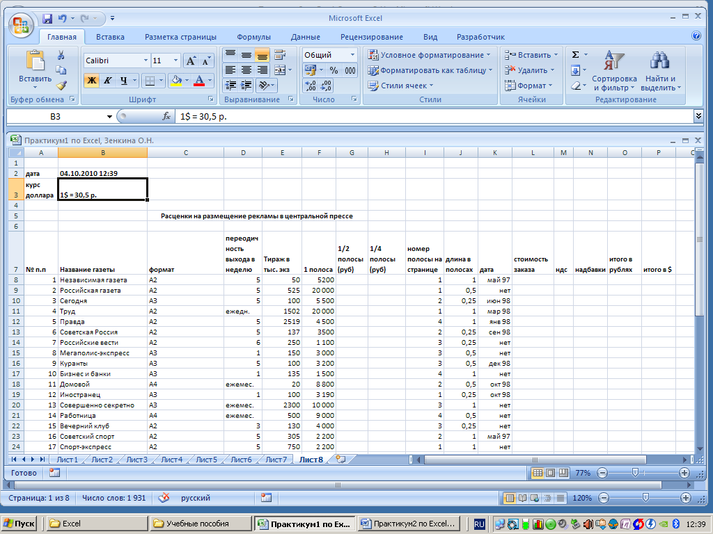Open Сортировка и фильтр menu
This screenshot has width=713, height=534.
[614, 70]
